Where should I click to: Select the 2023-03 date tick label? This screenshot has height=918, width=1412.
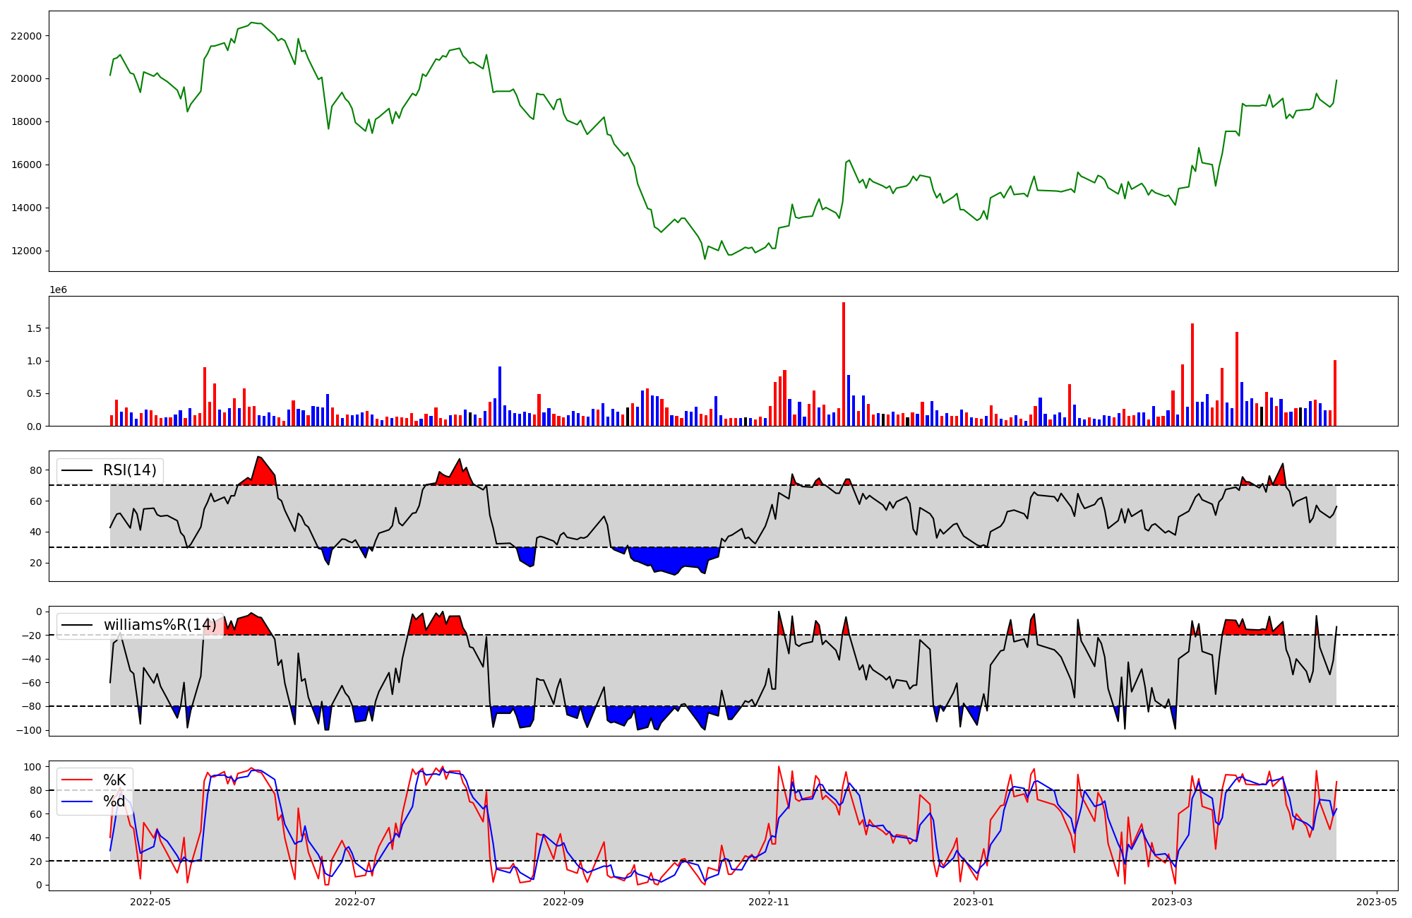[x=1172, y=902]
